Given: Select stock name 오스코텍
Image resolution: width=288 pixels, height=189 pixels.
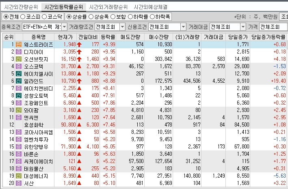Looking at the screenshot, I should point(34,67).
